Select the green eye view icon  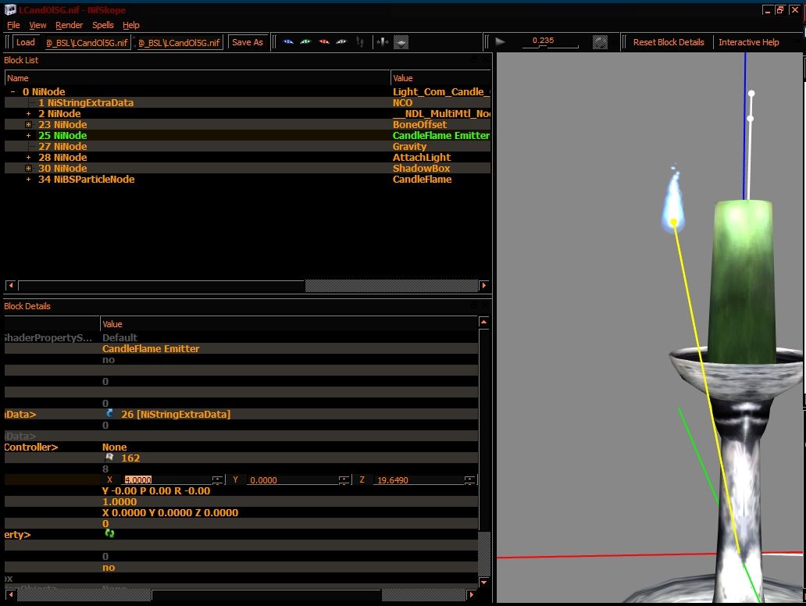306,42
